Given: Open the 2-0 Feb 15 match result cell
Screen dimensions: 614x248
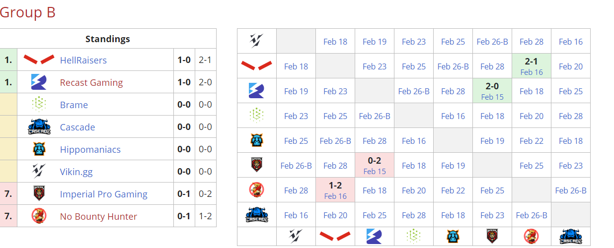Looking at the screenshot, I should tap(492, 91).
